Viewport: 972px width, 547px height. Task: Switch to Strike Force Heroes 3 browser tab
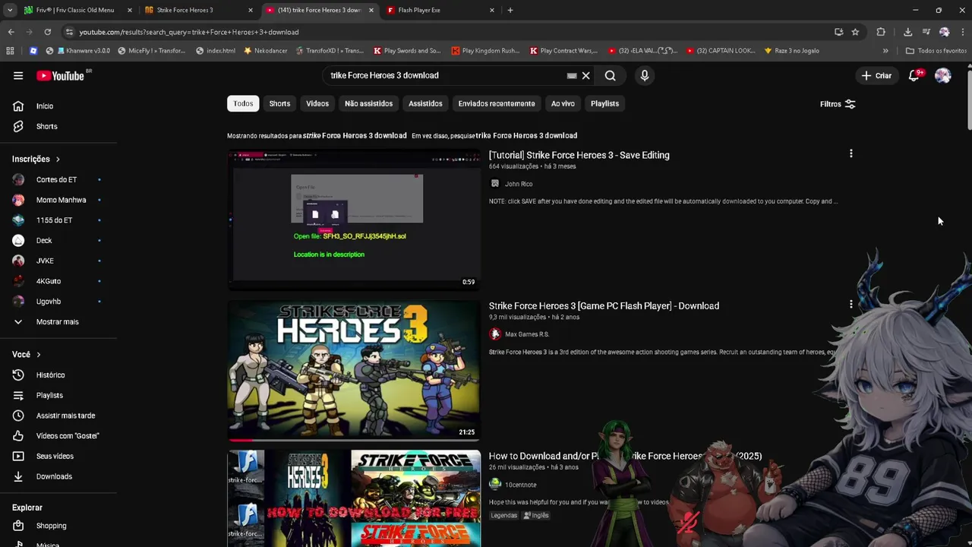[197, 10]
